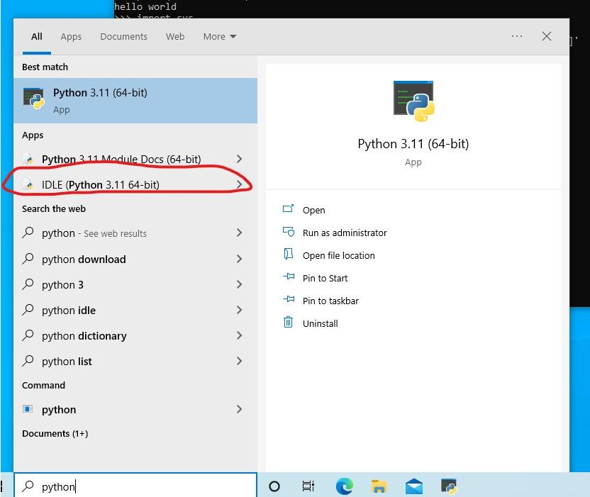Image resolution: width=590 pixels, height=497 pixels.
Task: Switch to the Apps tab
Action: pos(71,36)
